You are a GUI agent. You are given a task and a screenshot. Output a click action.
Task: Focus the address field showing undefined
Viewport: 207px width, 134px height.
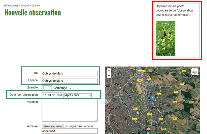69,131
